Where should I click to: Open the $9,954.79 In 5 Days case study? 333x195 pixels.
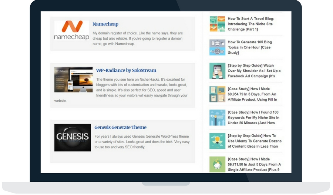[252, 94]
